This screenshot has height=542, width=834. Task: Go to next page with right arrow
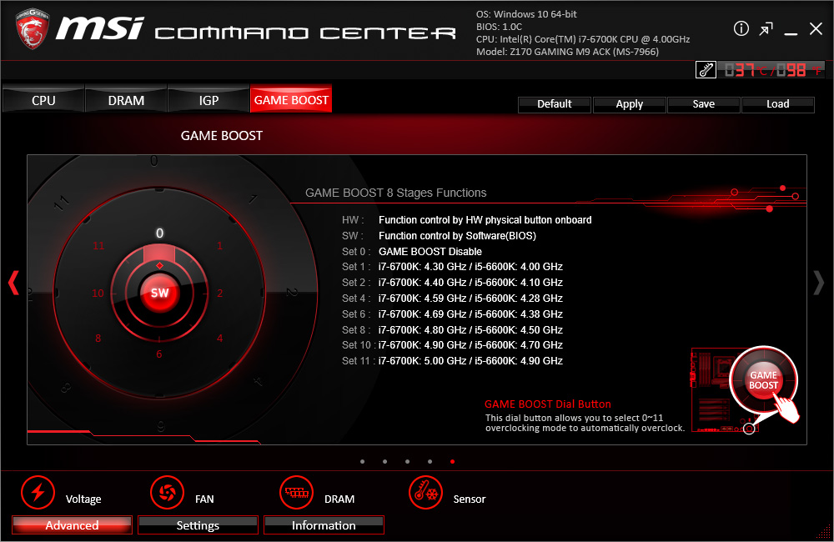click(818, 283)
